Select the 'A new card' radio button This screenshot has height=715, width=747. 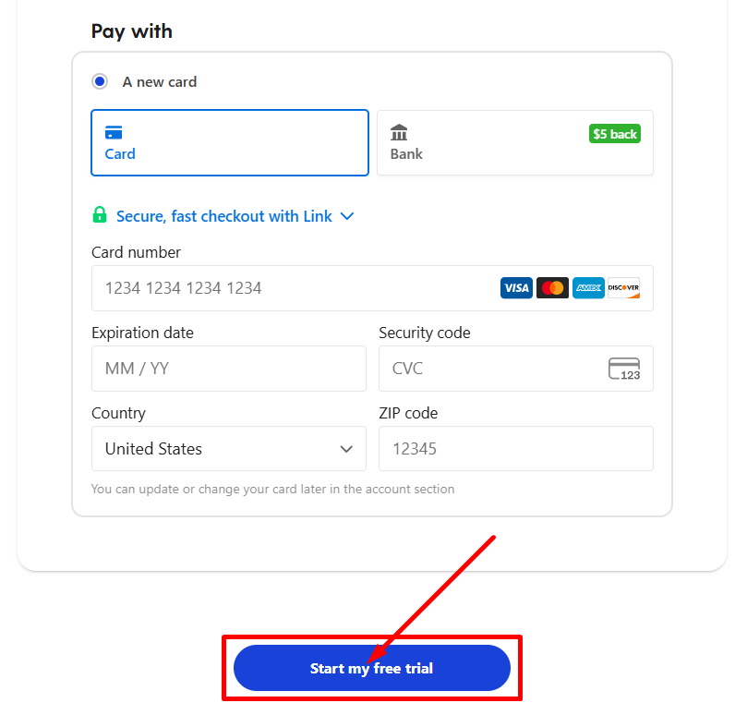[x=100, y=81]
